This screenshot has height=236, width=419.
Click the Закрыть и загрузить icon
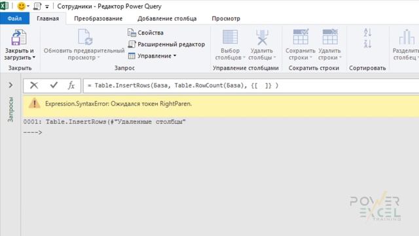point(19,37)
